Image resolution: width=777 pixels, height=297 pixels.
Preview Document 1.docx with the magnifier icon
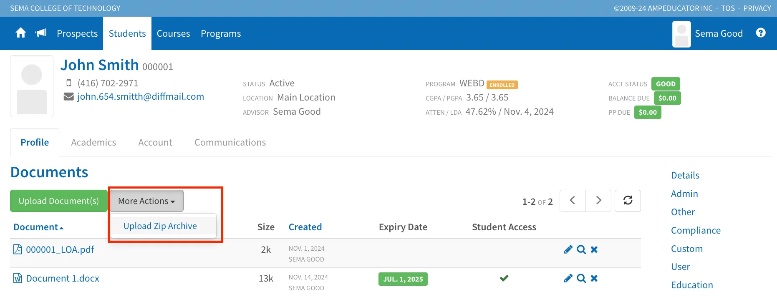point(581,278)
